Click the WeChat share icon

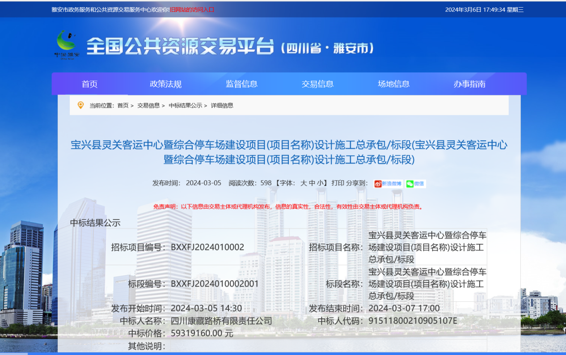coord(415,184)
